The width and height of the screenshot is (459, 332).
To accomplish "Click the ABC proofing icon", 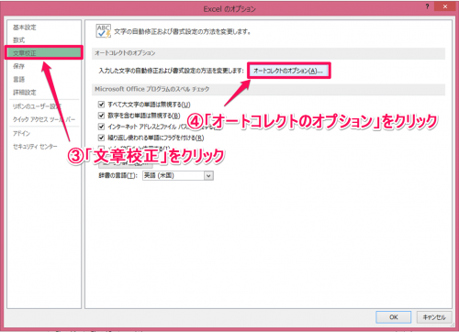I will click(x=104, y=31).
